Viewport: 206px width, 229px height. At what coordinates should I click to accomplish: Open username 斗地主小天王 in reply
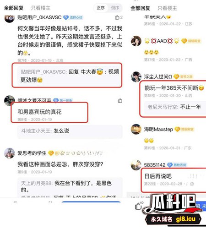36,131
